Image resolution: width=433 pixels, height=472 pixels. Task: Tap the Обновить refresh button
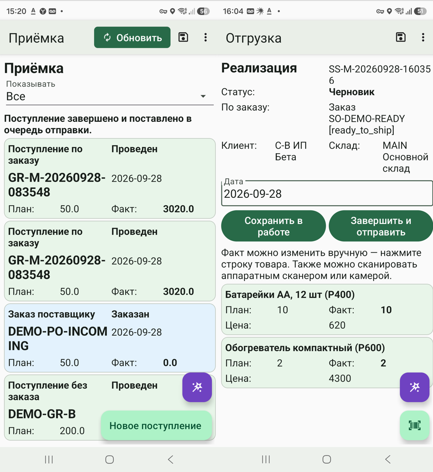click(132, 37)
